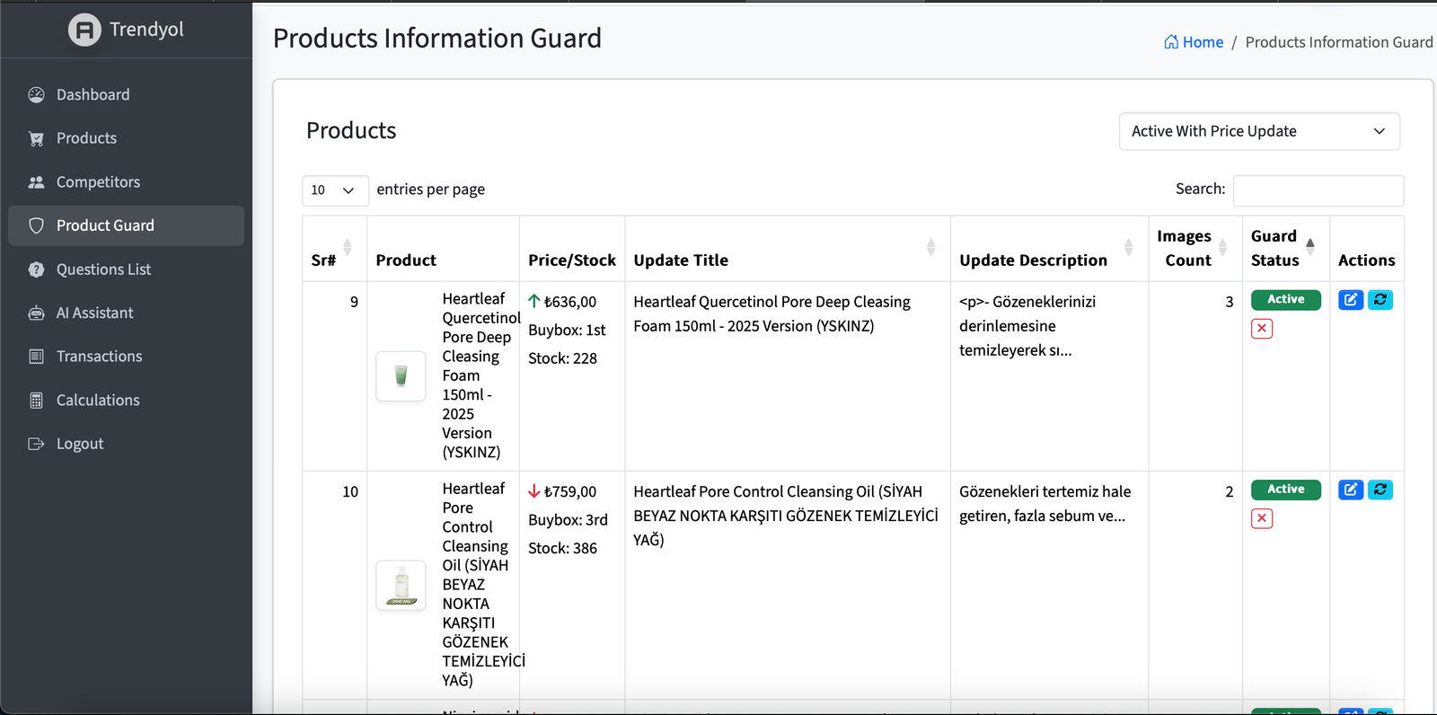The image size is (1437, 715).
Task: Click the Products cart icon
Action: 36,138
